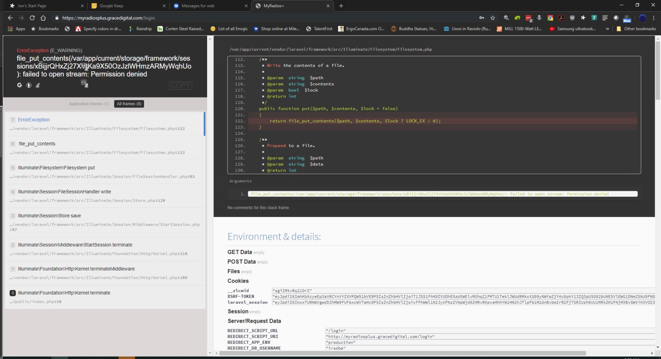Bookmark this page with star icon
The width and height of the screenshot is (661, 359).
click(493, 18)
